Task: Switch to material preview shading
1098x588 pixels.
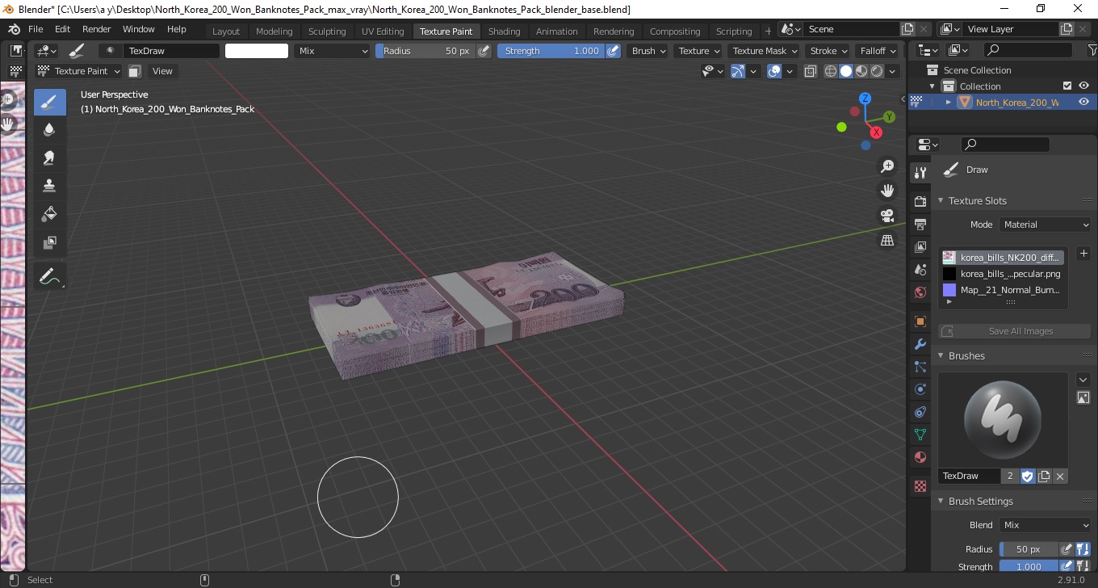Action: pyautogui.click(x=861, y=71)
